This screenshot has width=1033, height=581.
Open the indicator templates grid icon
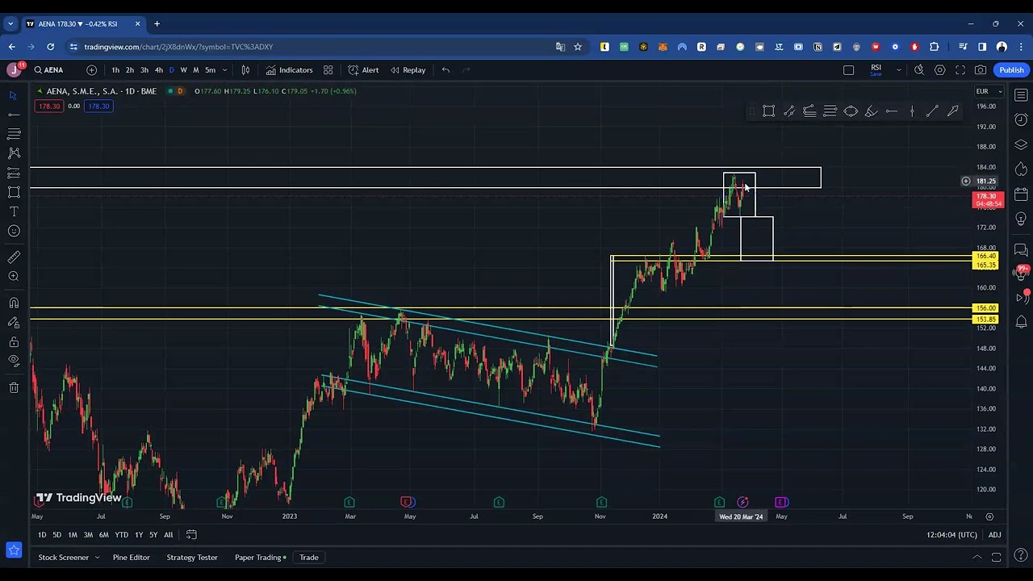tap(328, 70)
